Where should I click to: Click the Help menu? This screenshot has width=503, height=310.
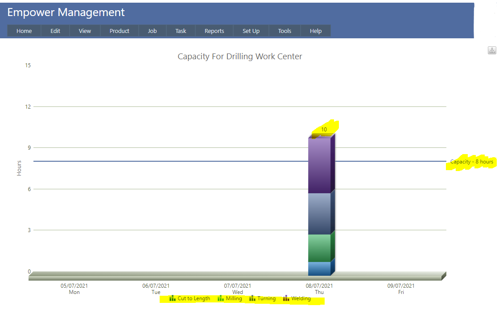[x=316, y=31]
